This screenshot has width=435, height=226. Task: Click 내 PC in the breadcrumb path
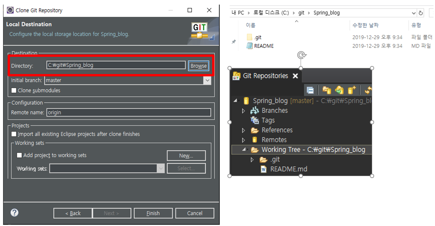click(238, 13)
